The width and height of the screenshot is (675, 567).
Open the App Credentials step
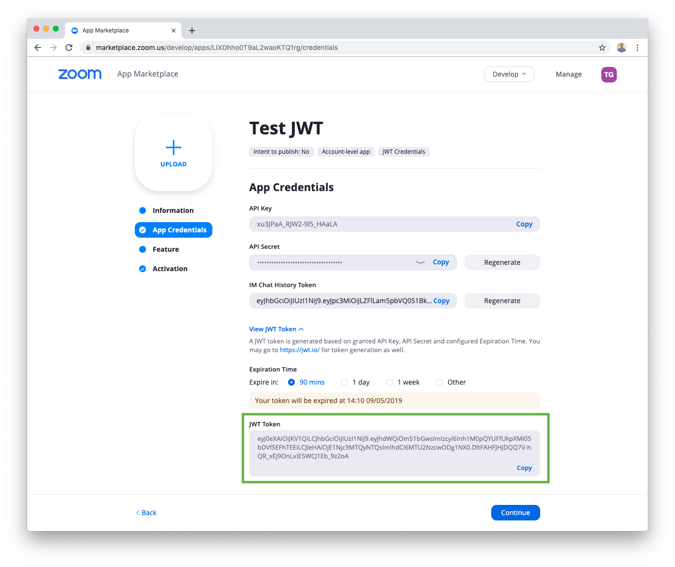tap(174, 230)
